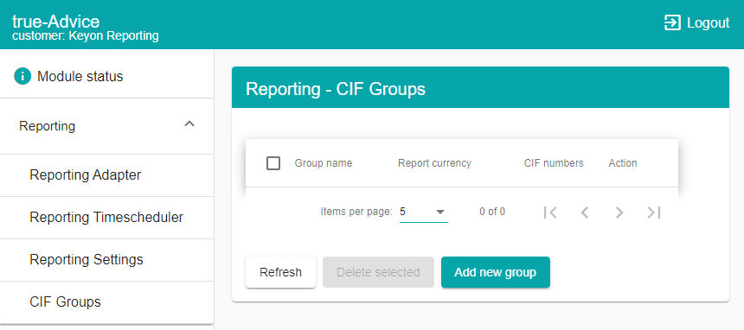Open CIF Groups page
The height and width of the screenshot is (330, 744).
[106, 302]
